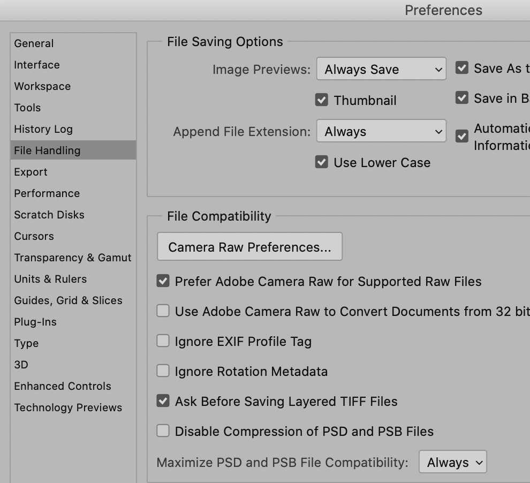
Task: Go to Scratch Disks preferences
Action: click(x=49, y=215)
